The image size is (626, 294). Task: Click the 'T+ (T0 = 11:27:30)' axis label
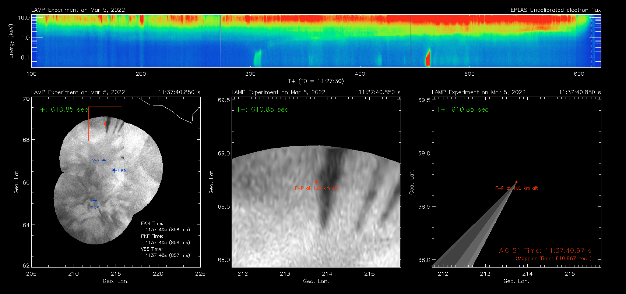(316, 81)
